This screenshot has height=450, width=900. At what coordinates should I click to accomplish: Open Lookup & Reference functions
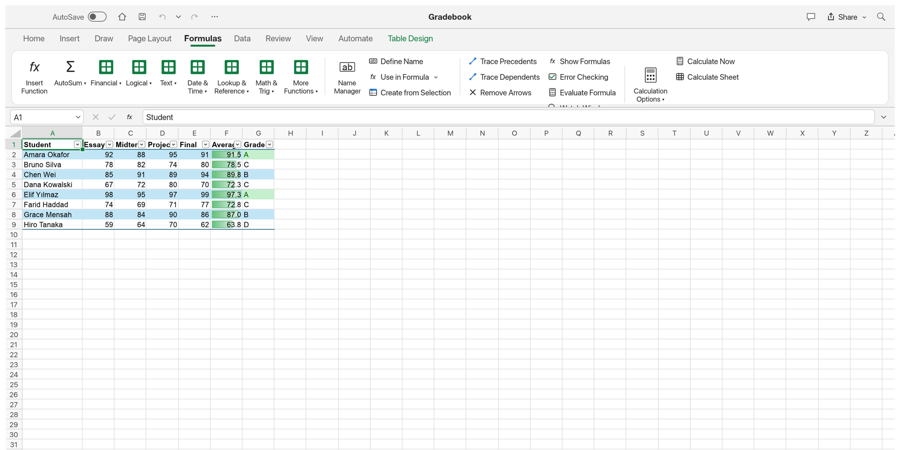231,77
